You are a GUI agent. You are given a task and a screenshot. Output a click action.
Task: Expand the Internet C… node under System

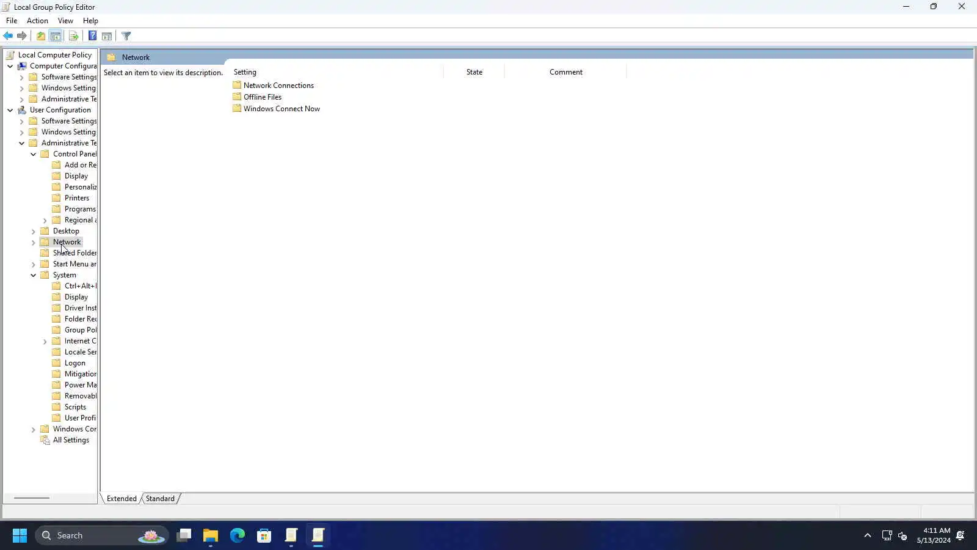pos(45,341)
